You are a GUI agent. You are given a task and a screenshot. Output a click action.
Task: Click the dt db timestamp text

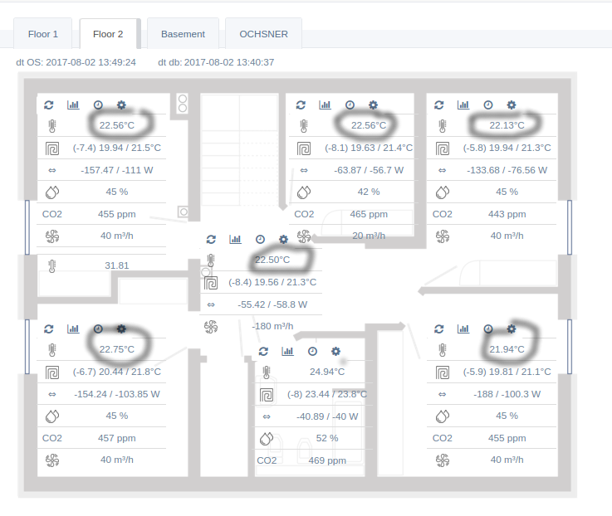click(216, 62)
